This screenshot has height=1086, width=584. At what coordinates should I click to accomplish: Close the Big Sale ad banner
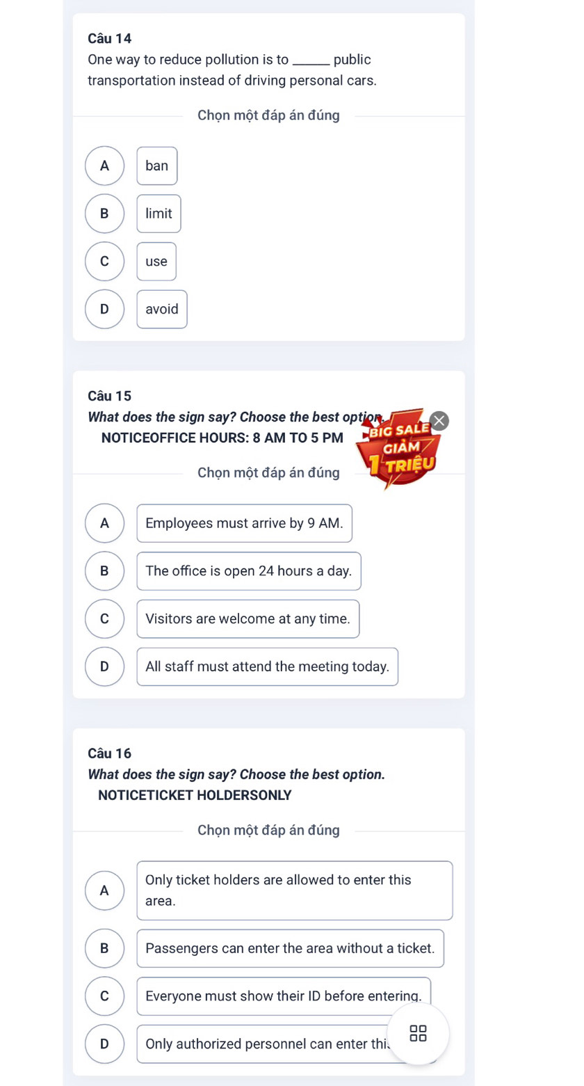point(439,421)
